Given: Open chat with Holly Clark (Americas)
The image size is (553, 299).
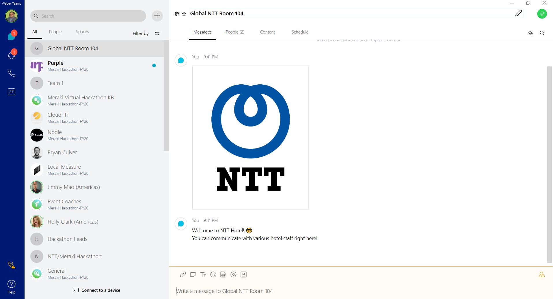Looking at the screenshot, I should [94, 222].
